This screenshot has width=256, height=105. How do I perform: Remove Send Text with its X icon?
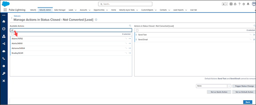pyautogui.click(x=254, y=35)
